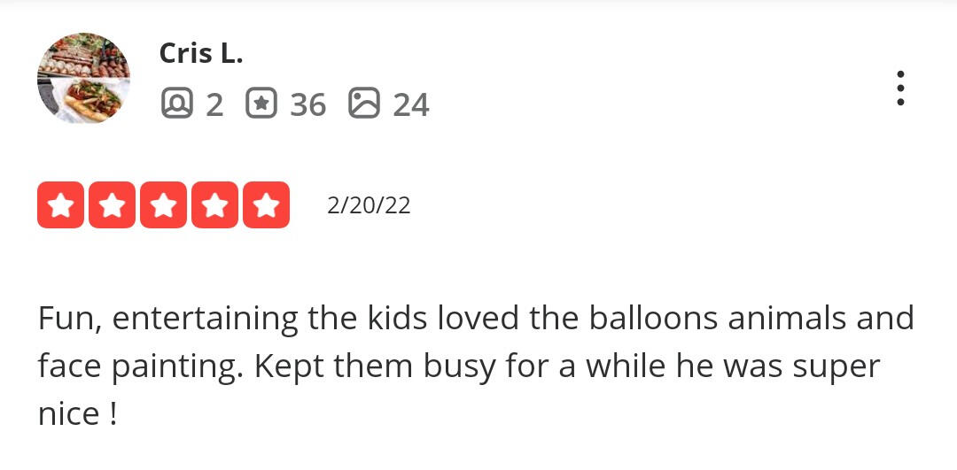Screen dimensions: 957x470
Task: Click the review count number 36
Action: [x=307, y=105]
